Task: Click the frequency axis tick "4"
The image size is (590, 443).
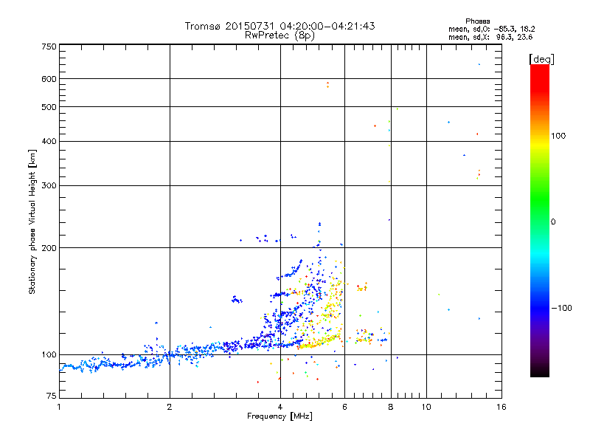Action: (280, 407)
